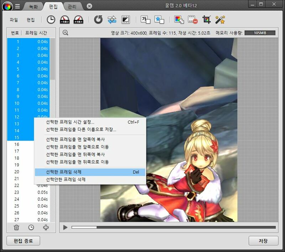Set frame time with bottom clock icon
285x252 pixels.
point(31,227)
